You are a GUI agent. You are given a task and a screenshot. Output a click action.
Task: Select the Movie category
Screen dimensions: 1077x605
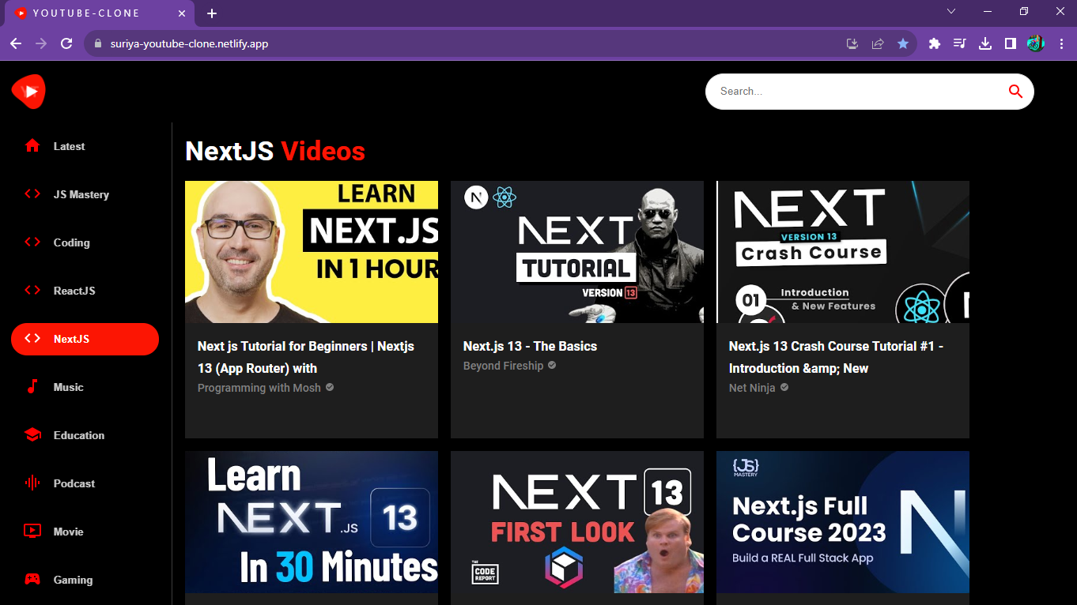point(85,532)
